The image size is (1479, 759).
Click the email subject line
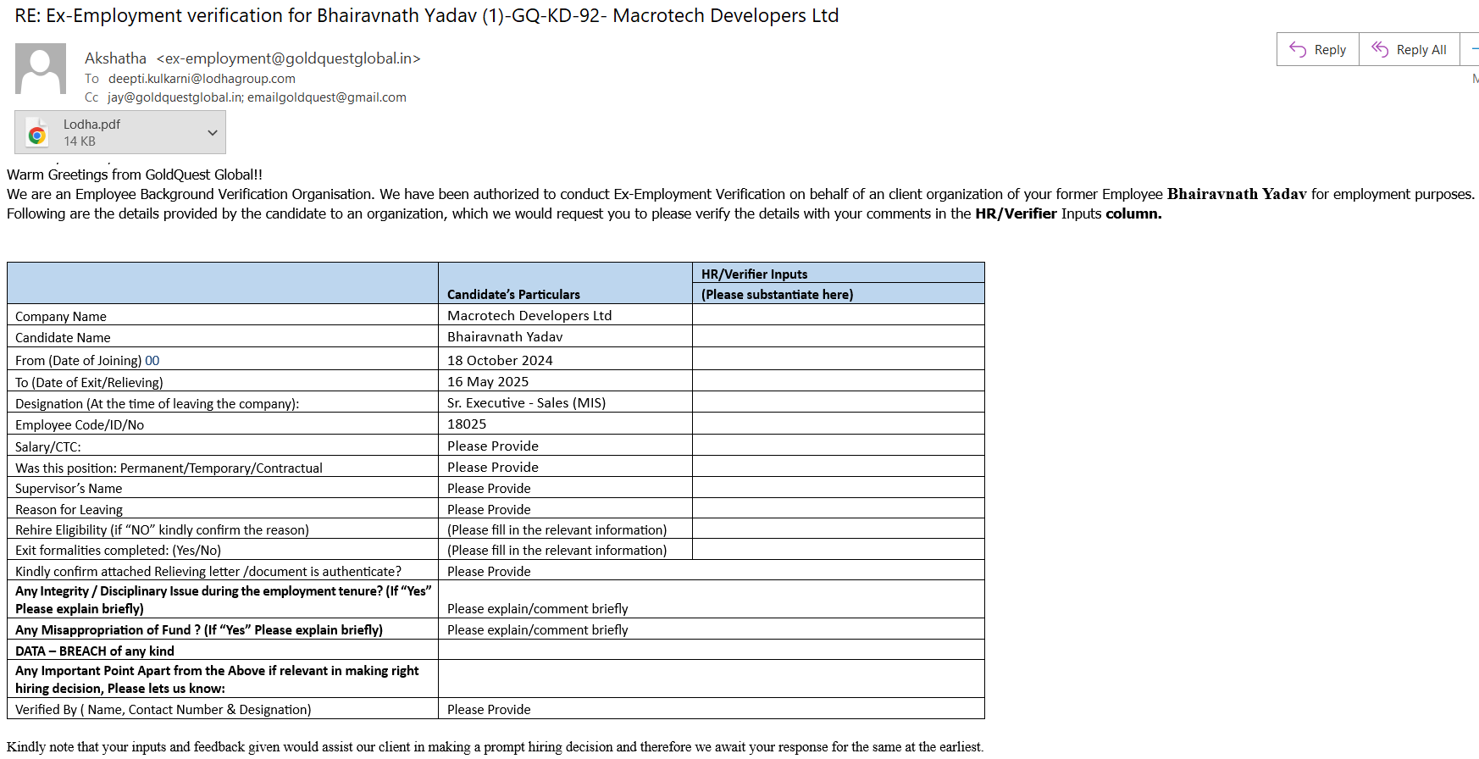[x=427, y=16]
